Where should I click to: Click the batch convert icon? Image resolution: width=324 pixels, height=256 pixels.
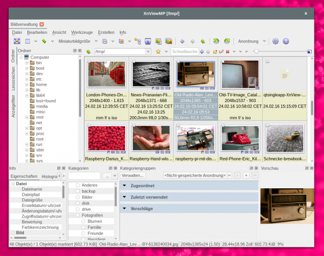coord(158,41)
